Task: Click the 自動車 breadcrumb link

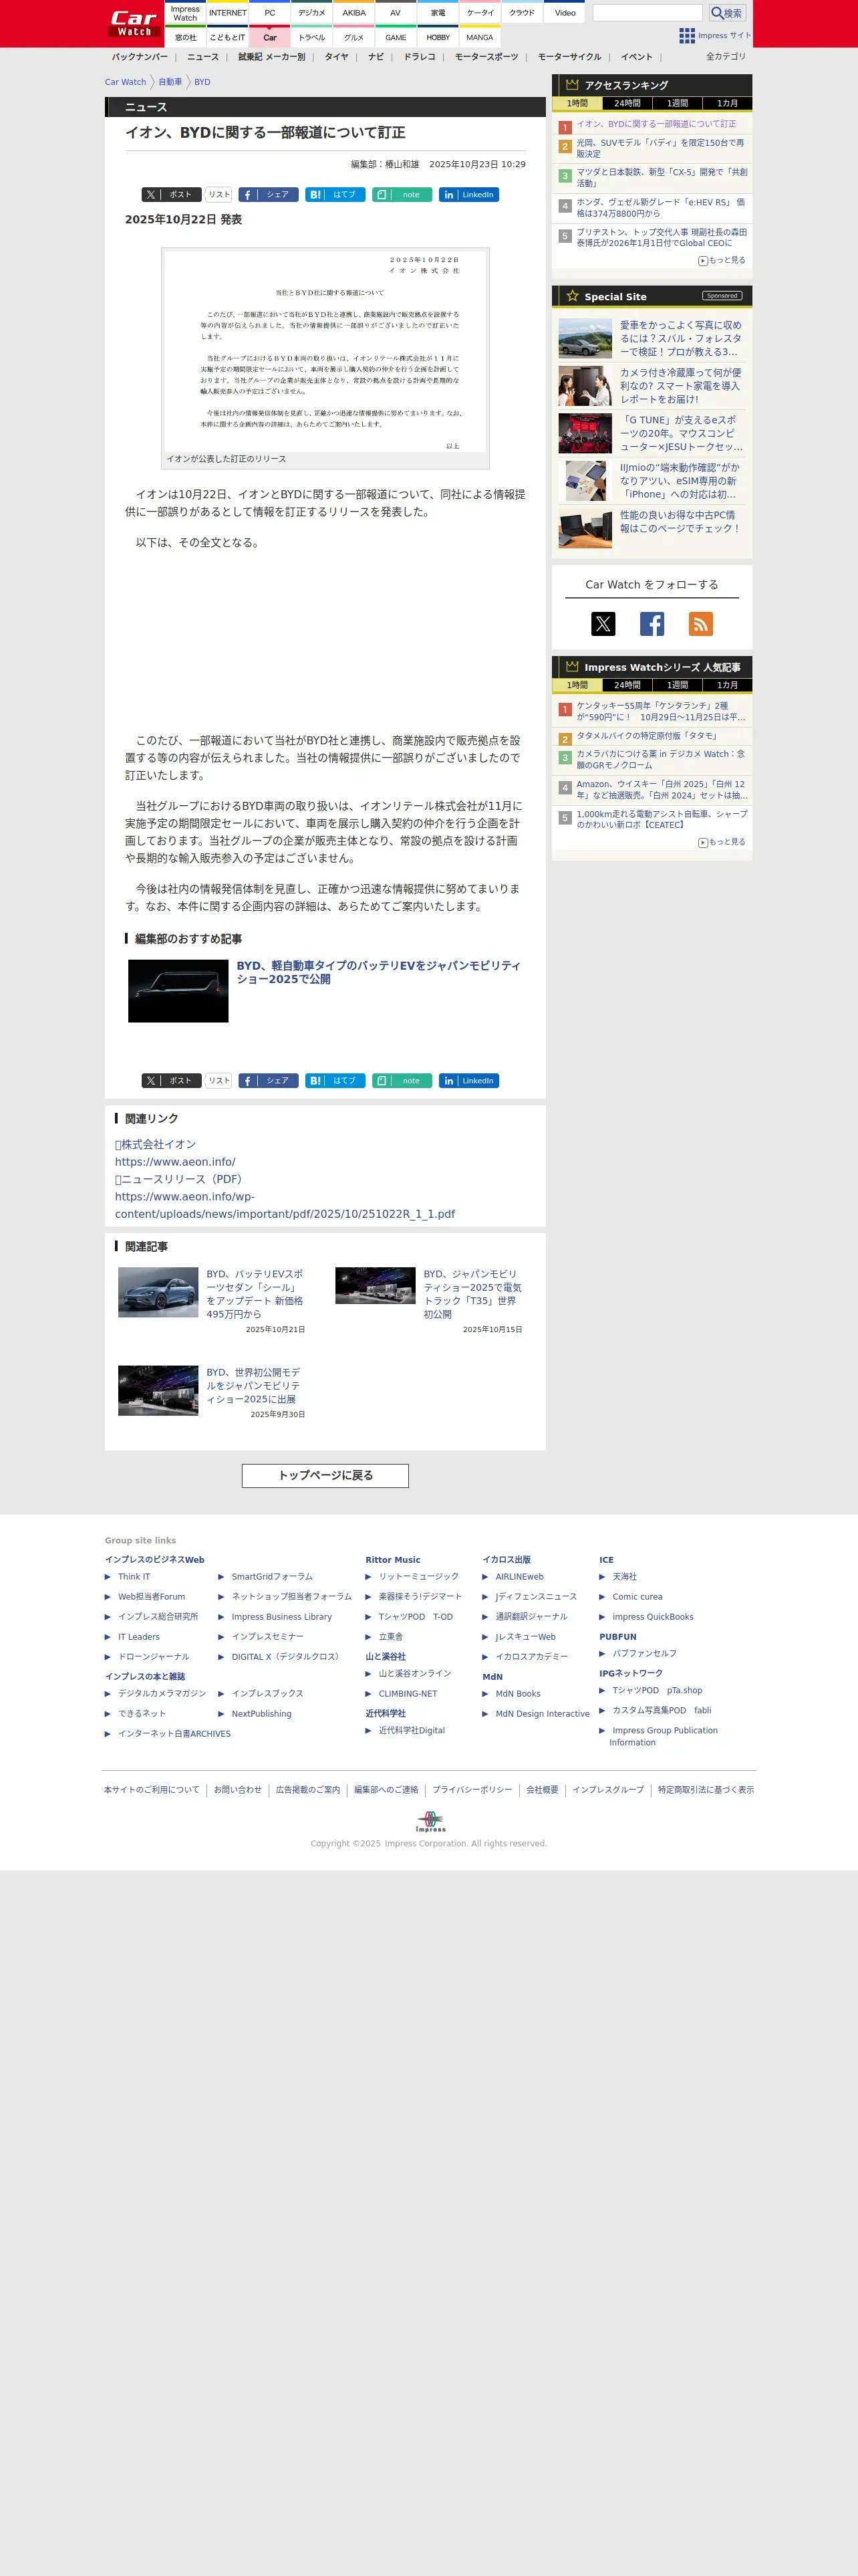Action: 170,82
